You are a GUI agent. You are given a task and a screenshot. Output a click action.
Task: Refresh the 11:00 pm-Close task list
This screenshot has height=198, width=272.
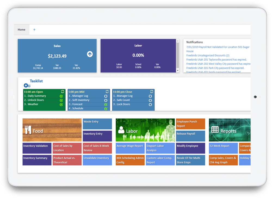[x=152, y=92]
